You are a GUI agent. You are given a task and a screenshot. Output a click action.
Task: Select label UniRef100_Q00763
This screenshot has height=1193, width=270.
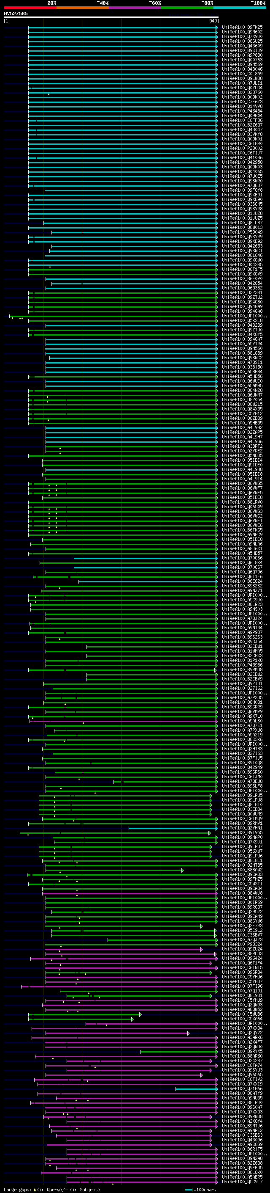(242, 60)
